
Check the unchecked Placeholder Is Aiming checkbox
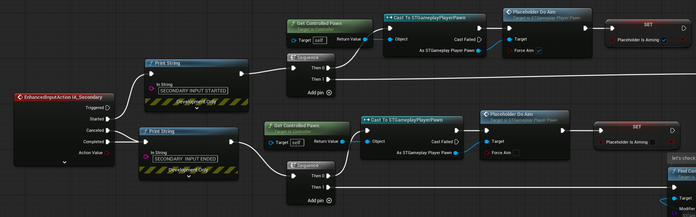(652, 142)
